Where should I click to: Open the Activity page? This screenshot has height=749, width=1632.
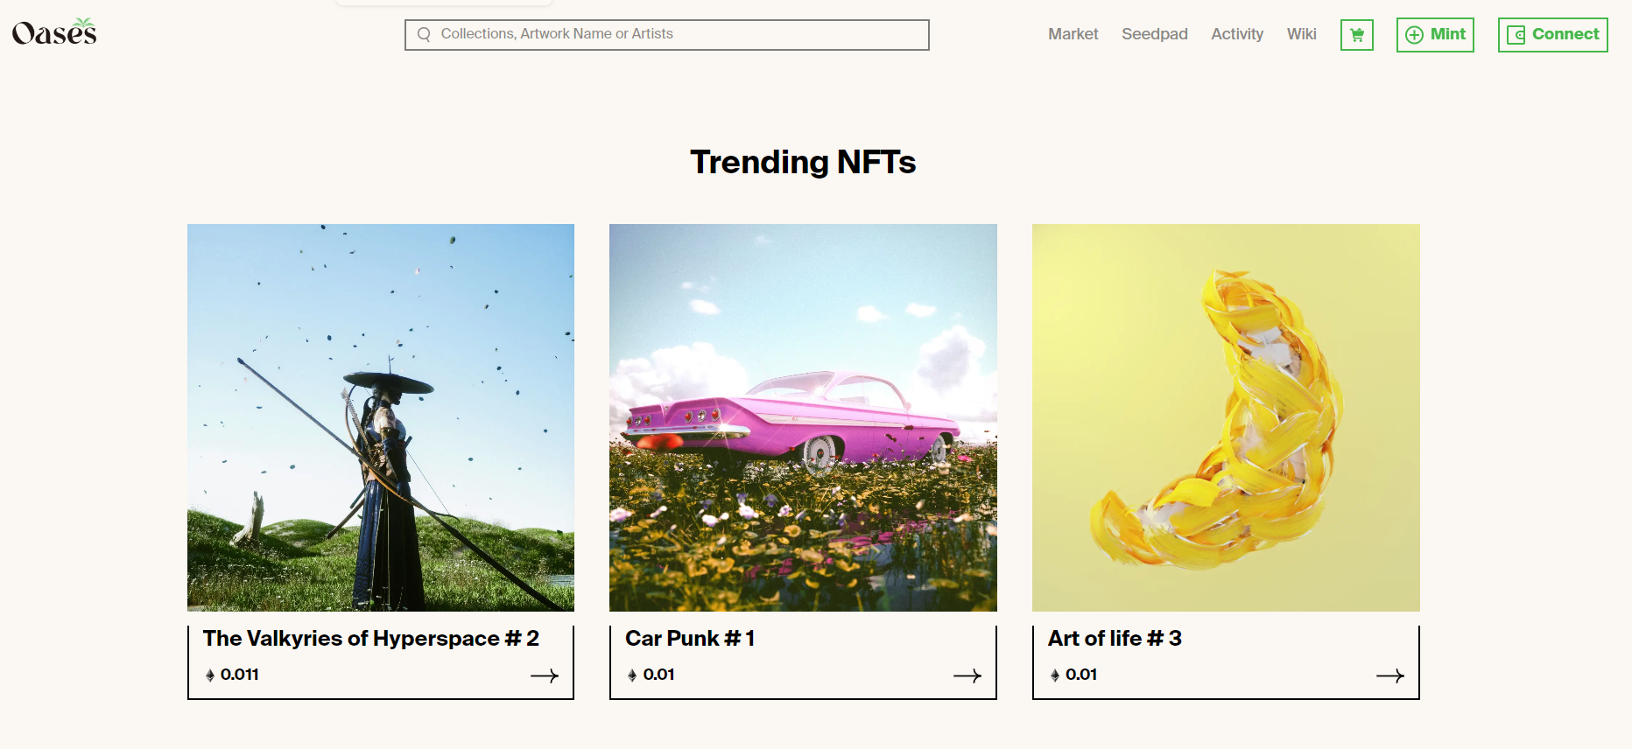tap(1236, 34)
